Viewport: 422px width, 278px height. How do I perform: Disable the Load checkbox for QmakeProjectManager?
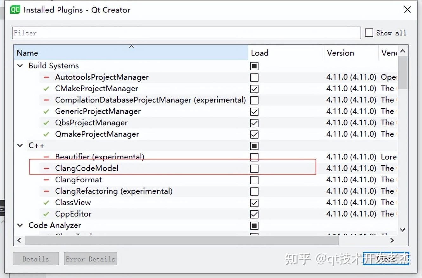click(254, 134)
